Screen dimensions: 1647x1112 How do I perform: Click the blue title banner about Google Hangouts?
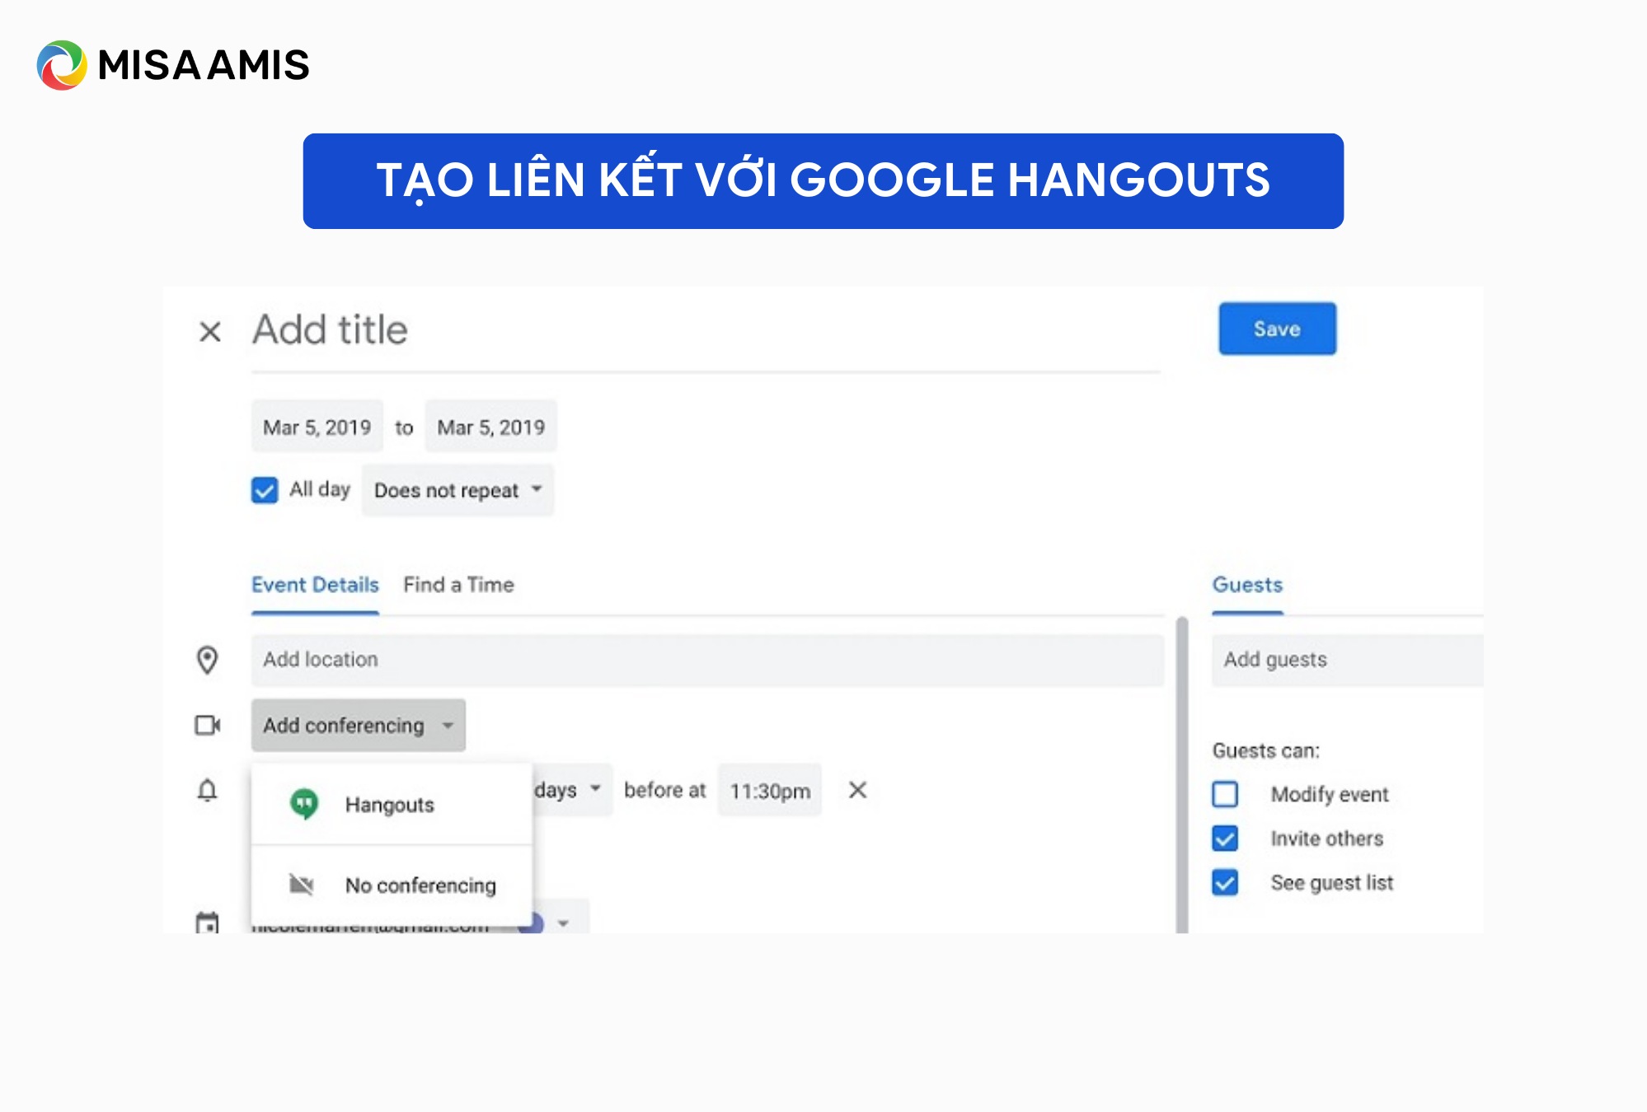click(x=823, y=181)
